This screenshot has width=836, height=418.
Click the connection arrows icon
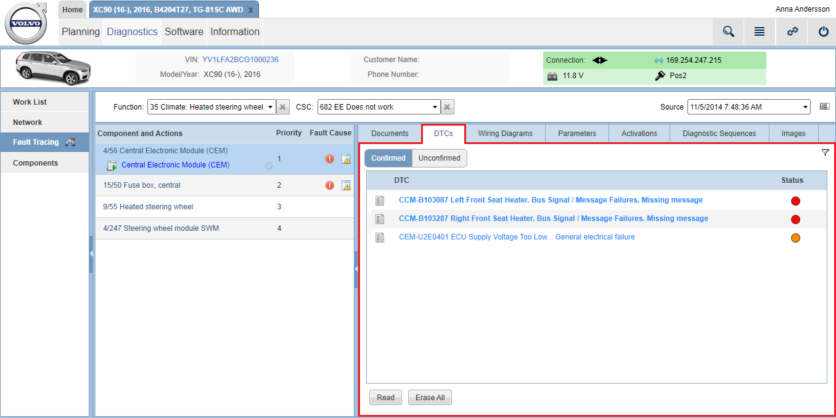tap(600, 60)
